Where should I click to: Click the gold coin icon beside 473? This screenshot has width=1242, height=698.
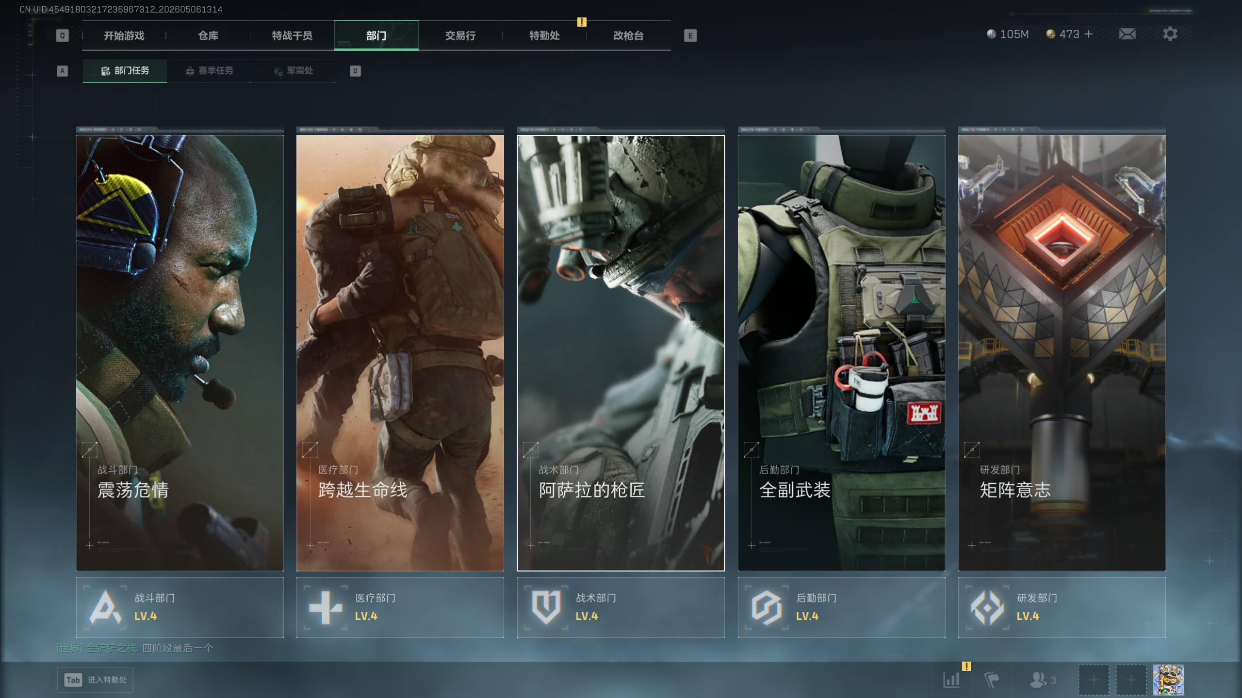1050,34
